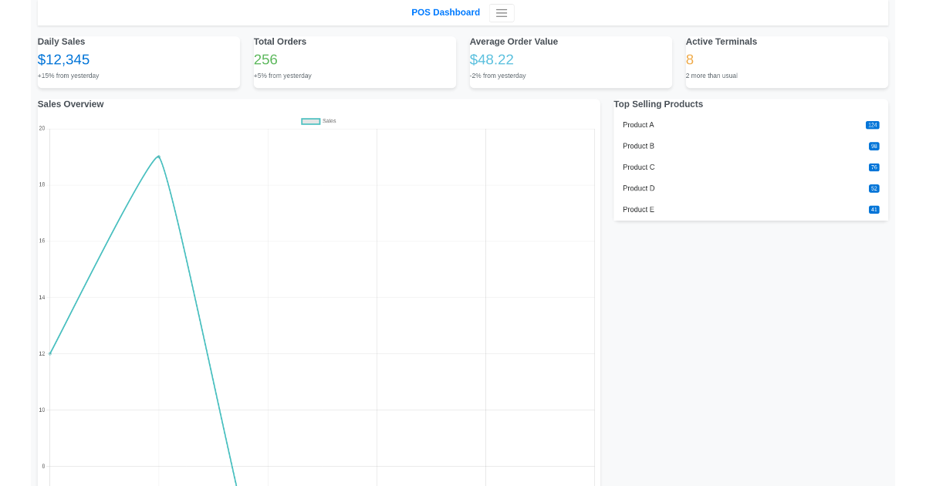Click the peak point of the sales line
This screenshot has width=926, height=486.
[x=158, y=156]
